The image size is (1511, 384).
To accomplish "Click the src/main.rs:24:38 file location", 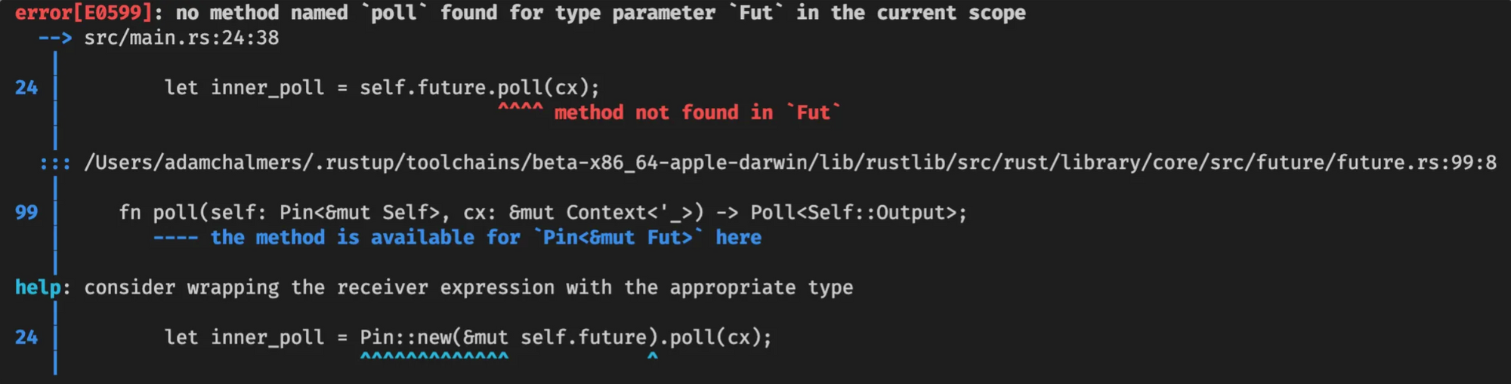I will [x=181, y=38].
